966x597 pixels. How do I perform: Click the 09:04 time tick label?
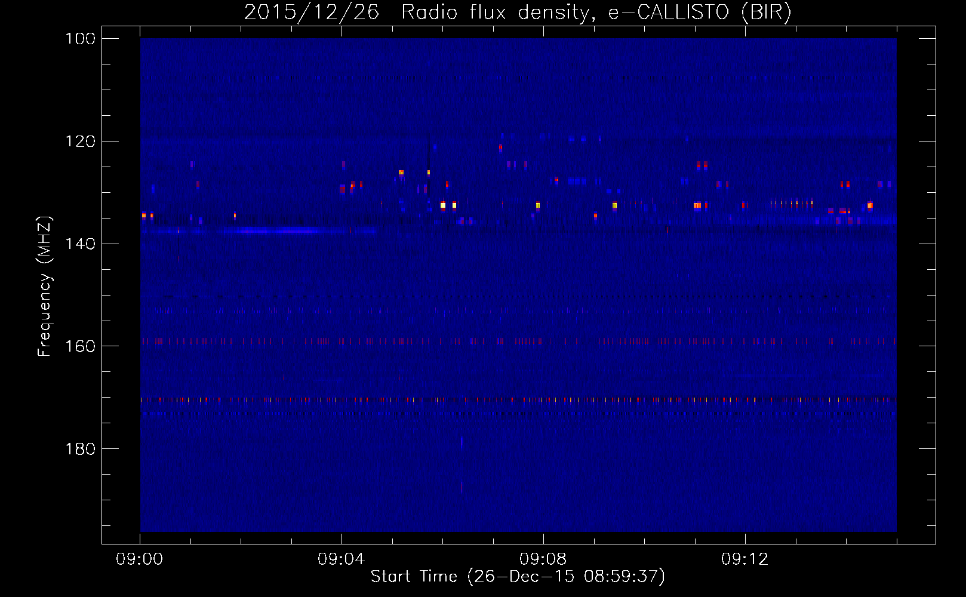tap(342, 559)
